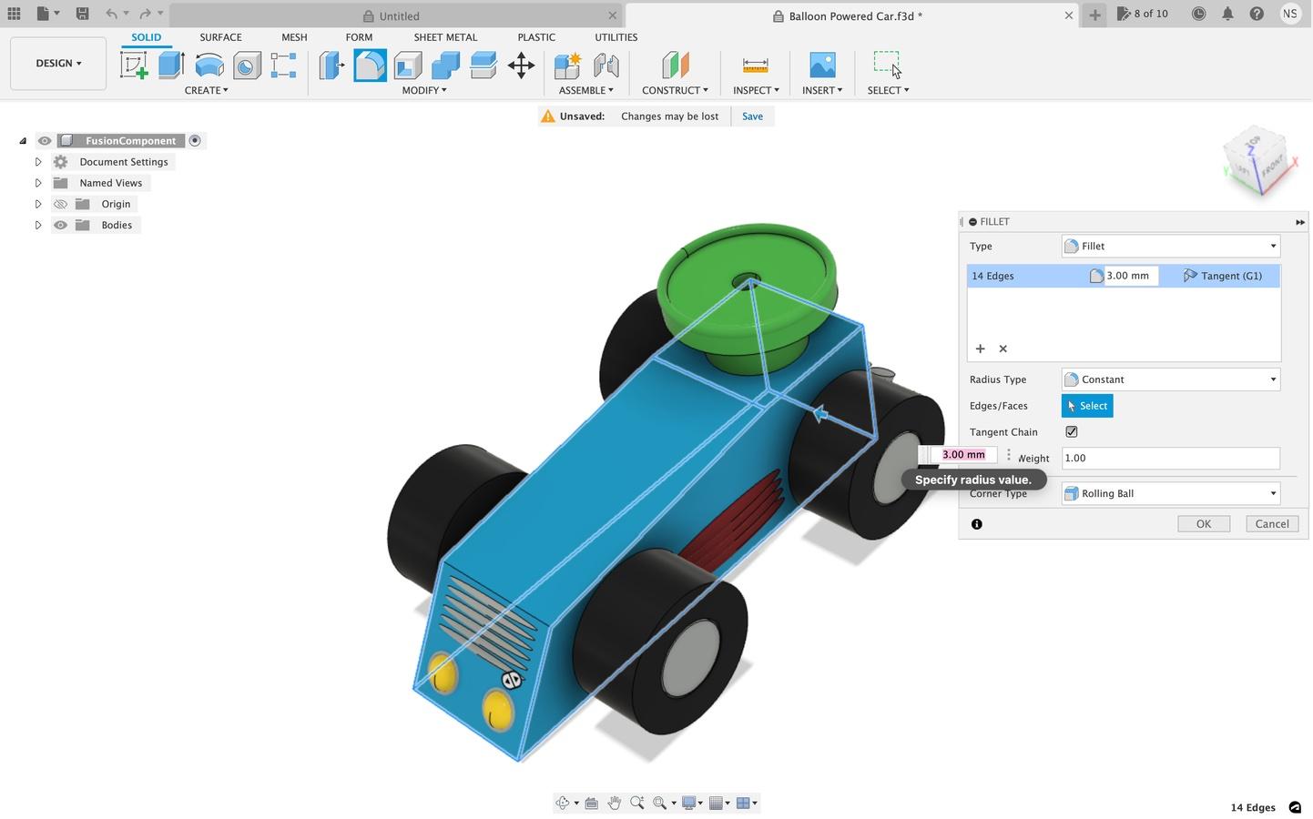Switch to the SURFACE tab
The width and height of the screenshot is (1313, 819).
[x=220, y=37]
